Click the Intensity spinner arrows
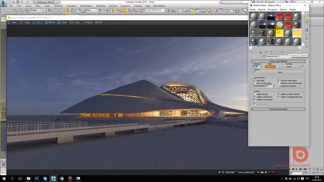The height and width of the screenshot is (182, 324). pos(261,67)
